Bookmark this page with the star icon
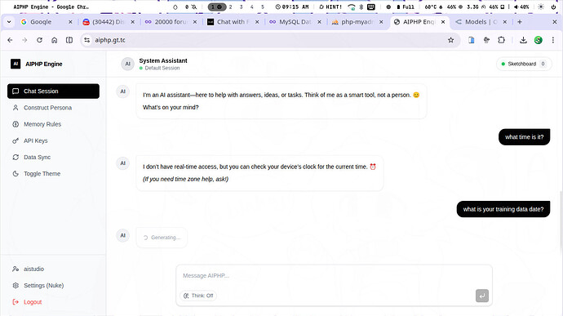The width and height of the screenshot is (563, 316). [x=450, y=40]
